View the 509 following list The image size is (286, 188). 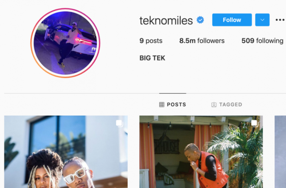tap(262, 41)
